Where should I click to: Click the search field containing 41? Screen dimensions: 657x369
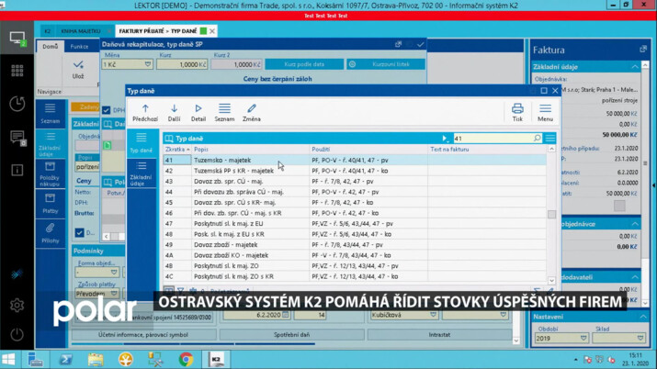(491, 139)
